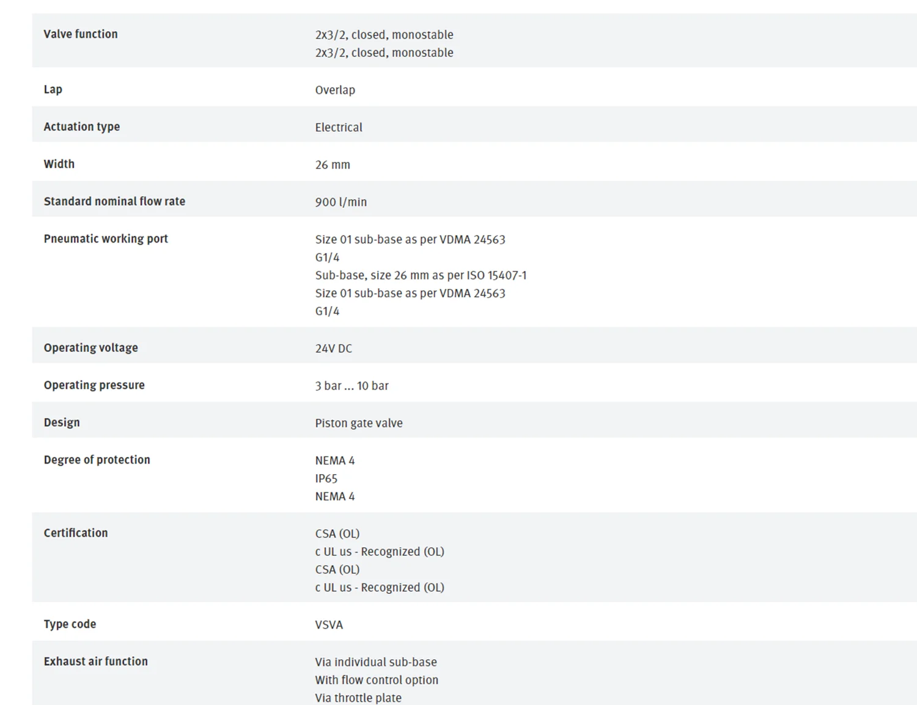Click the Valve function row label
Screen dimensions: 917x705
[x=80, y=34]
